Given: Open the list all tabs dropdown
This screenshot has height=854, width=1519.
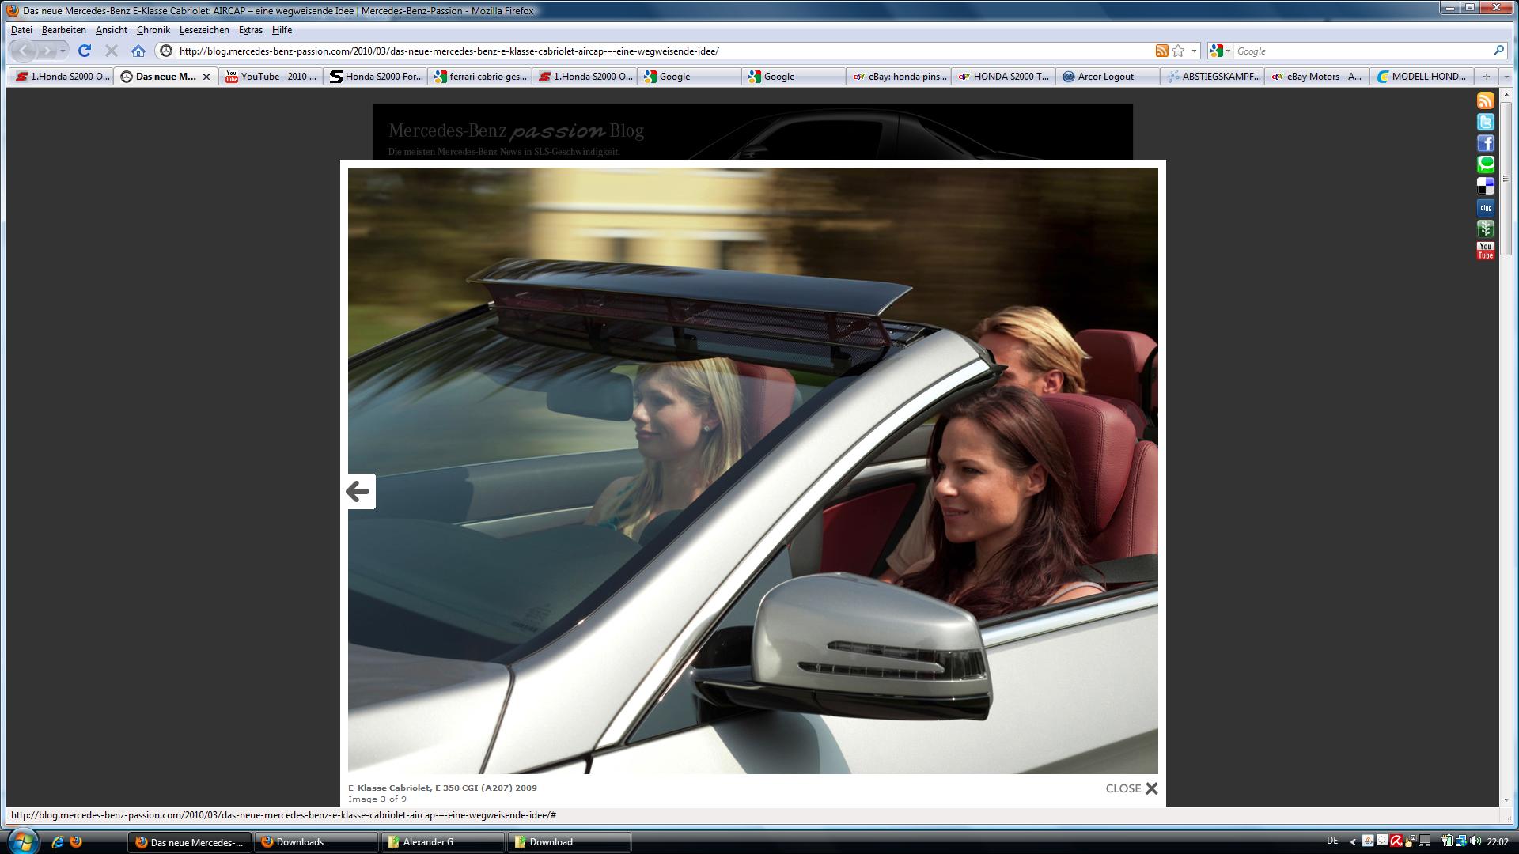Looking at the screenshot, I should (x=1506, y=77).
